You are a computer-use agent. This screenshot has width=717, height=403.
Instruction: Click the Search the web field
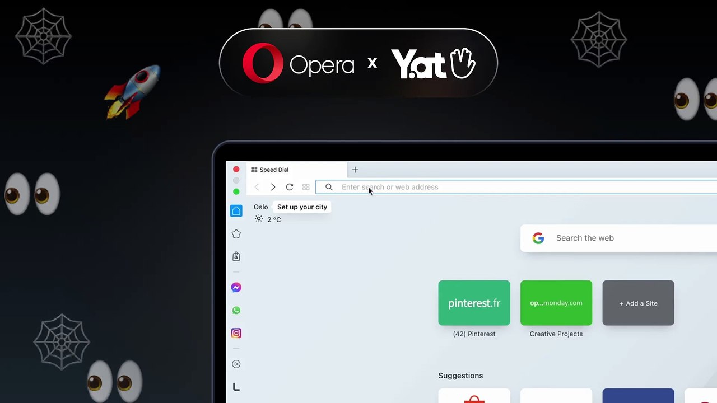(619, 238)
